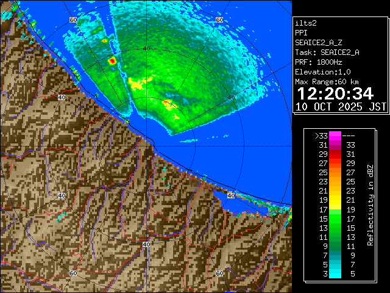This screenshot has height=293, width=390.
Task: Click the top-left 60 km range ring label
Action: coord(73,20)
